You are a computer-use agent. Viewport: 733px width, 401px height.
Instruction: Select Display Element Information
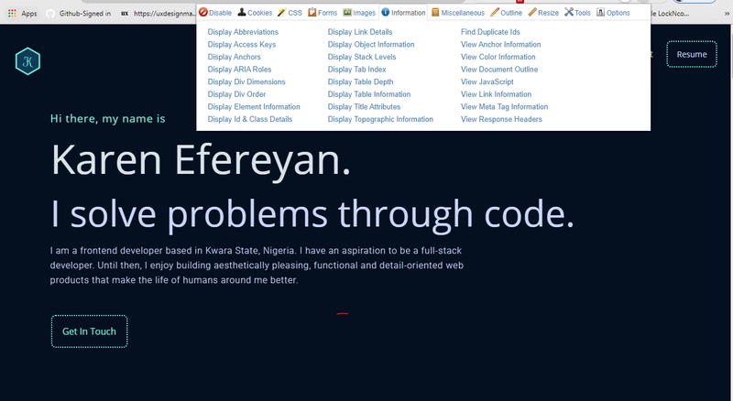(x=254, y=106)
